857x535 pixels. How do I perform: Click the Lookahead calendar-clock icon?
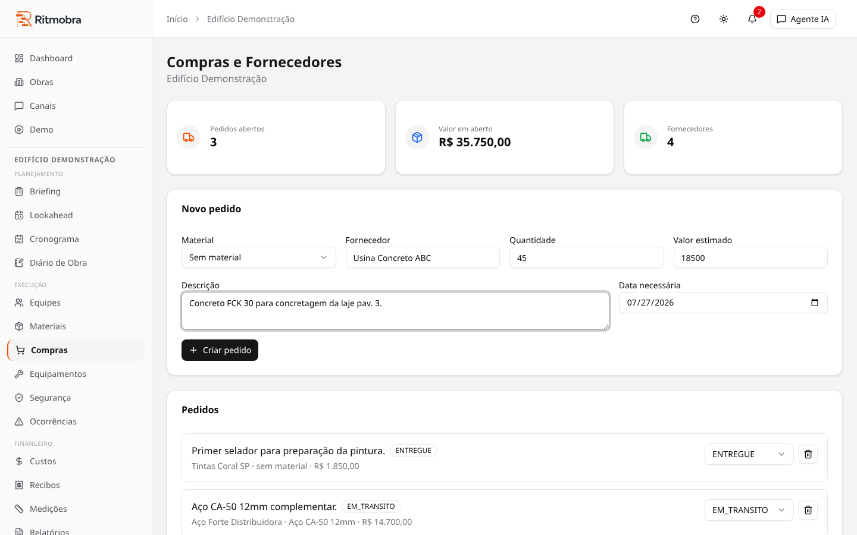[x=19, y=215]
